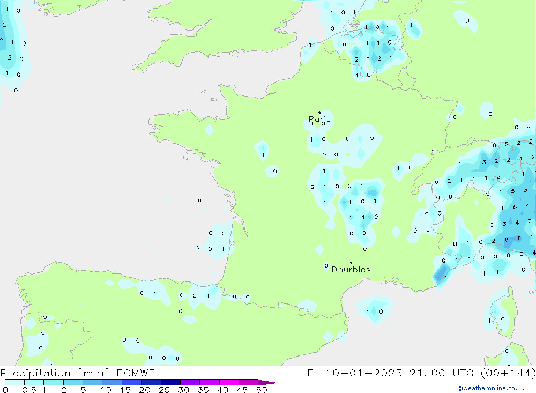Select the Paris city label
Viewport: 536px width, 393px height.
tap(319, 119)
